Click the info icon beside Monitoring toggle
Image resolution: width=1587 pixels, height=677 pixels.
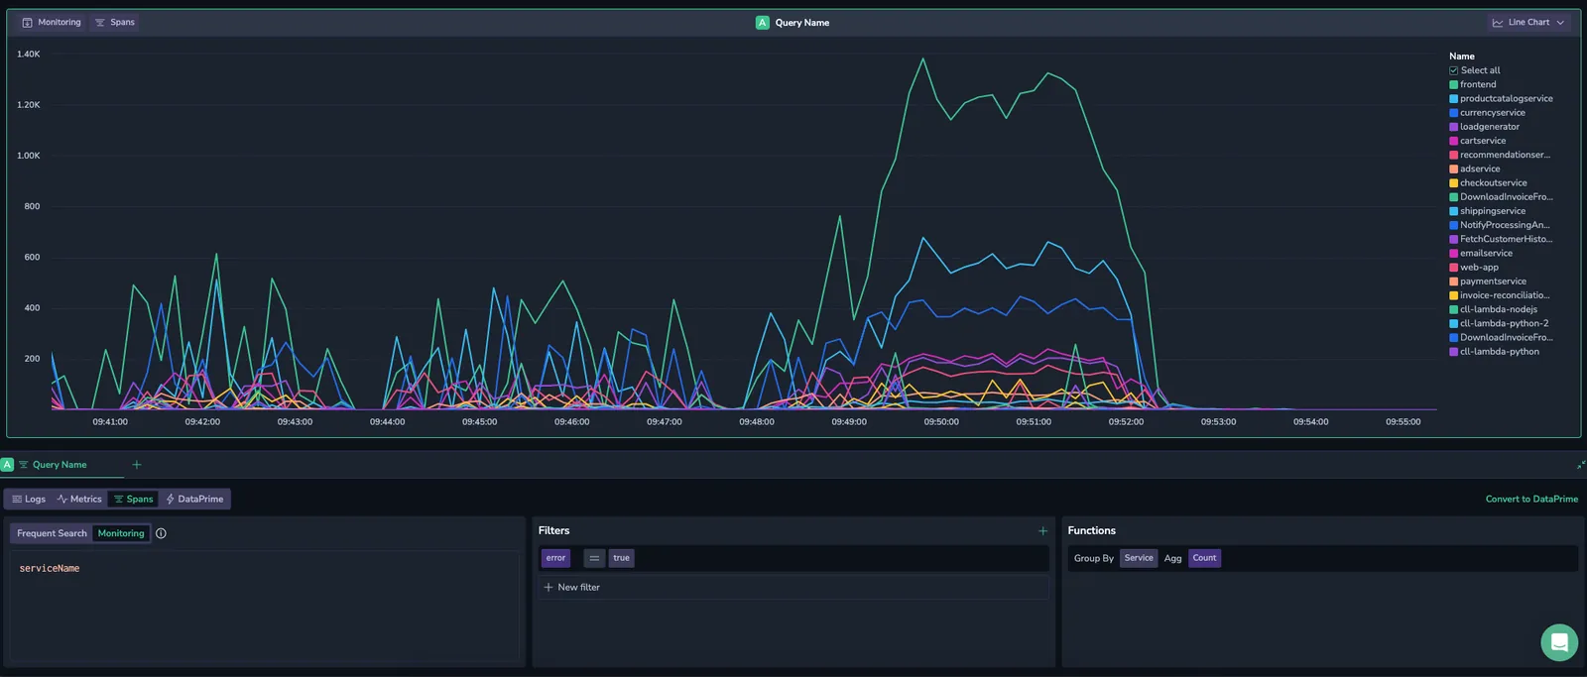pyautogui.click(x=161, y=533)
